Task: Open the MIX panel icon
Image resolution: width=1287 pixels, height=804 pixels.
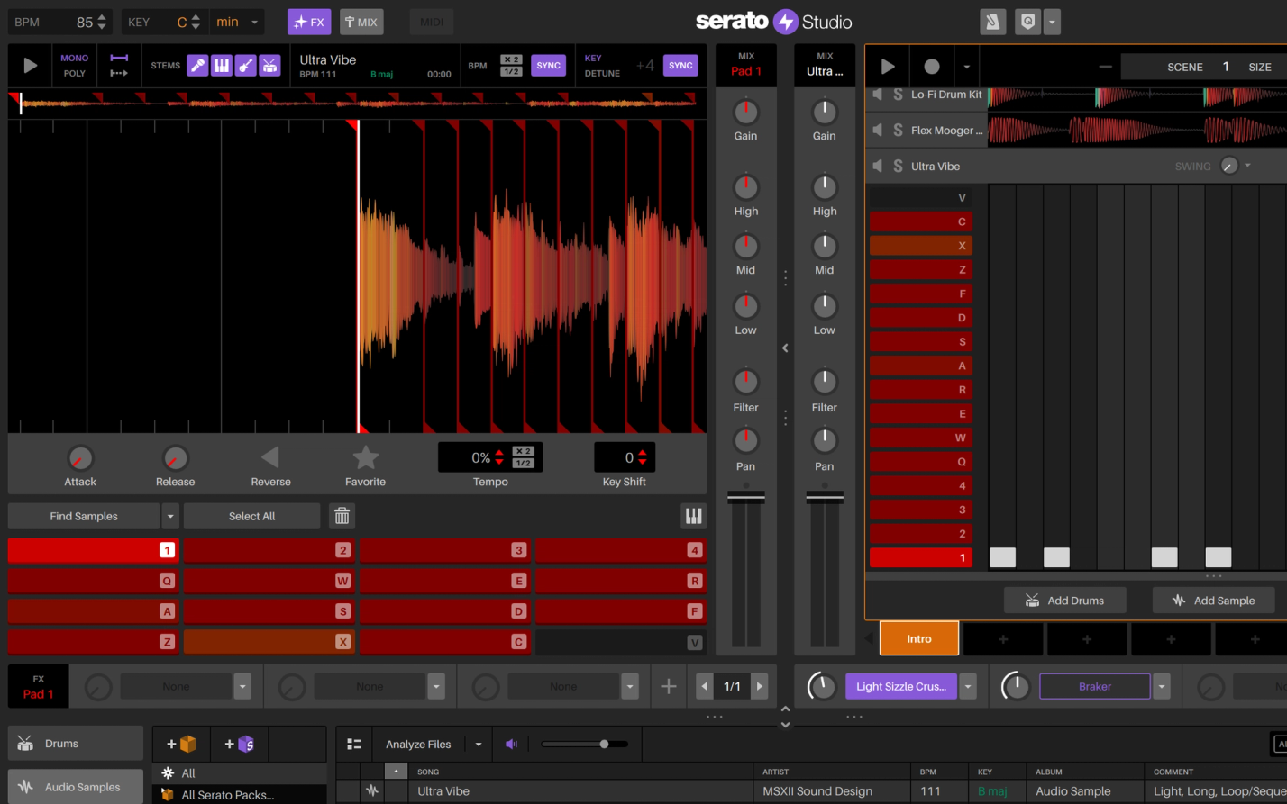Action: 361,21
